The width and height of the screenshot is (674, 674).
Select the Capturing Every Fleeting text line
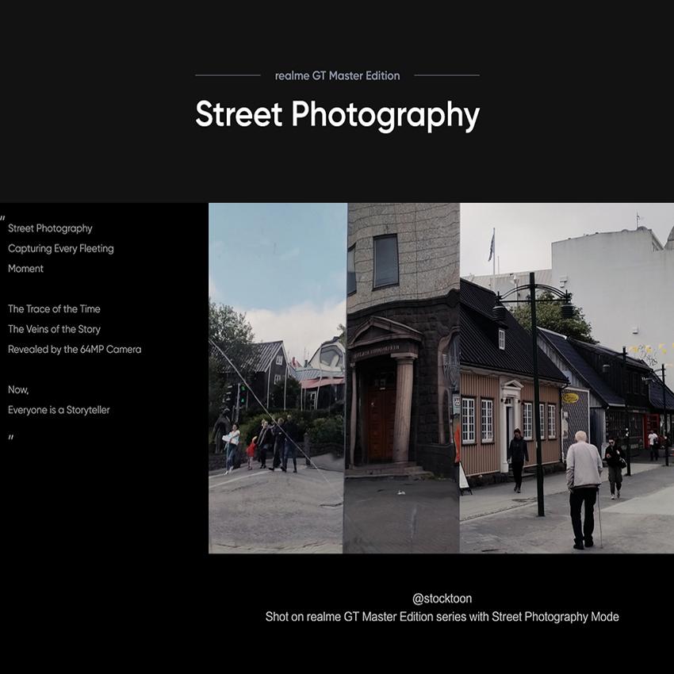pyautogui.click(x=61, y=249)
